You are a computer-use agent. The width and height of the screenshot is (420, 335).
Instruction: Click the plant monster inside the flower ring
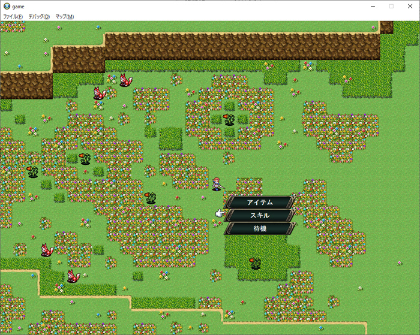tap(229, 119)
